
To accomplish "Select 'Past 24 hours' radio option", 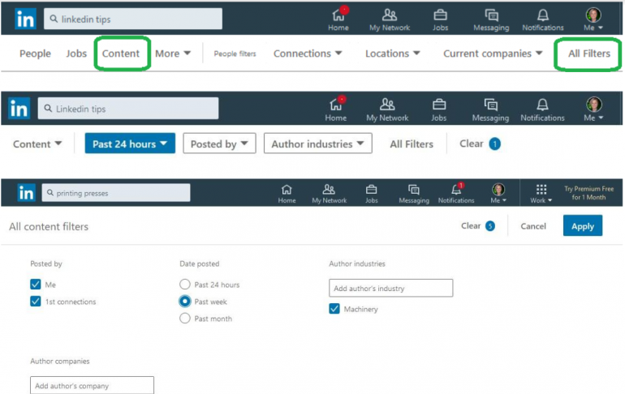I will pos(184,285).
